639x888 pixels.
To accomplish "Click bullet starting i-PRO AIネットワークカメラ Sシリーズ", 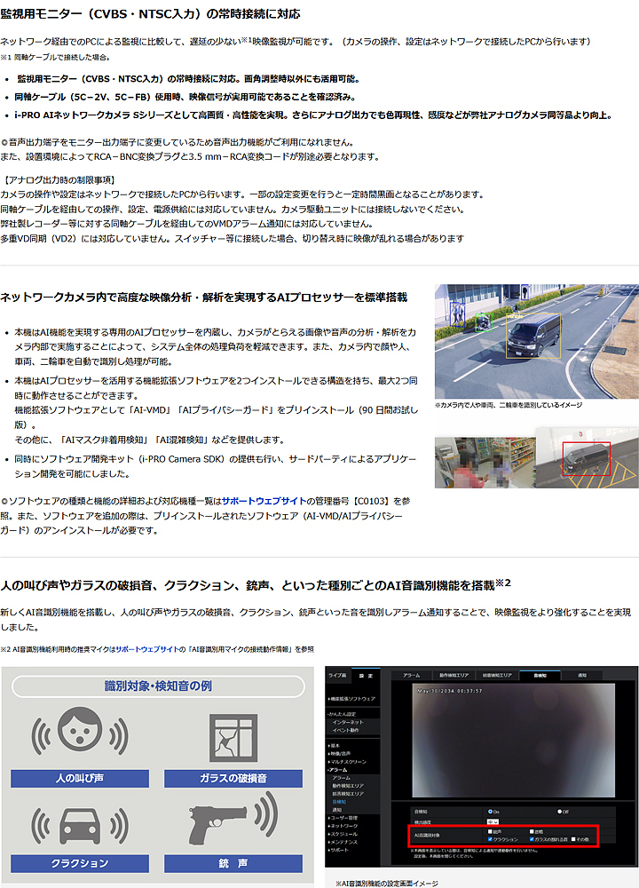I will click(x=313, y=115).
